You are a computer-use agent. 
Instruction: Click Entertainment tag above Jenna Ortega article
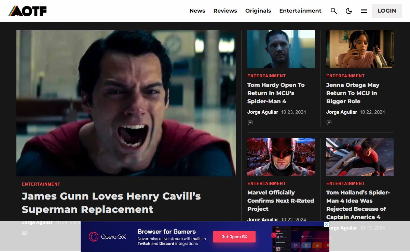click(345, 76)
